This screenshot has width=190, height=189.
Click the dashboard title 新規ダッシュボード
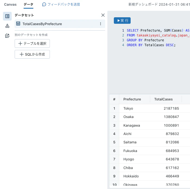coord(159,5)
